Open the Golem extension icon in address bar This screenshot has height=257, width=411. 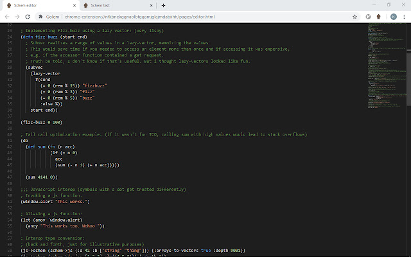pos(40,17)
